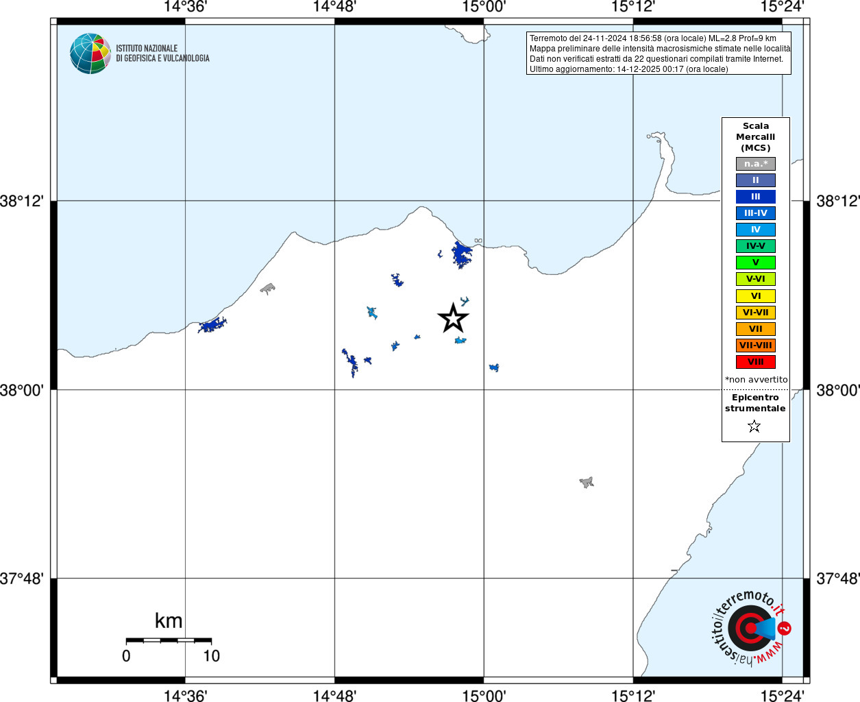
Task: Click the INGV globe logo
Action: 90,53
